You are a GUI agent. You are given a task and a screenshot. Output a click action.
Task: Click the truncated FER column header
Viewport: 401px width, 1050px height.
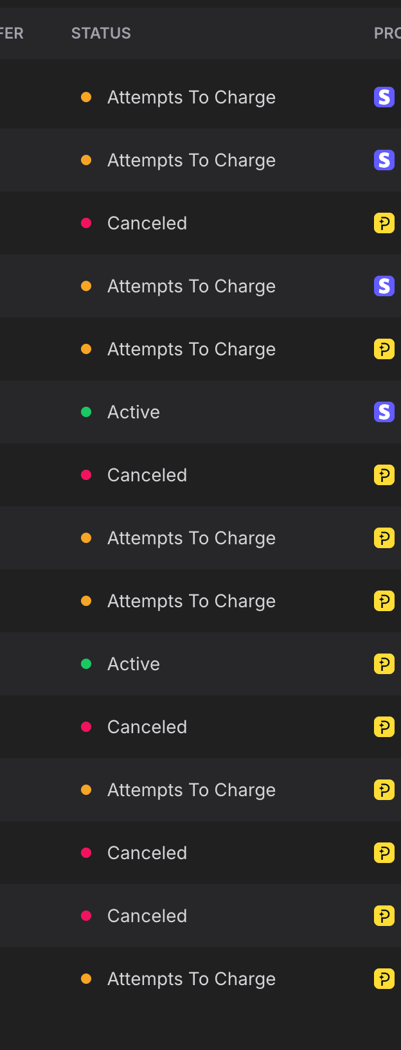point(12,33)
